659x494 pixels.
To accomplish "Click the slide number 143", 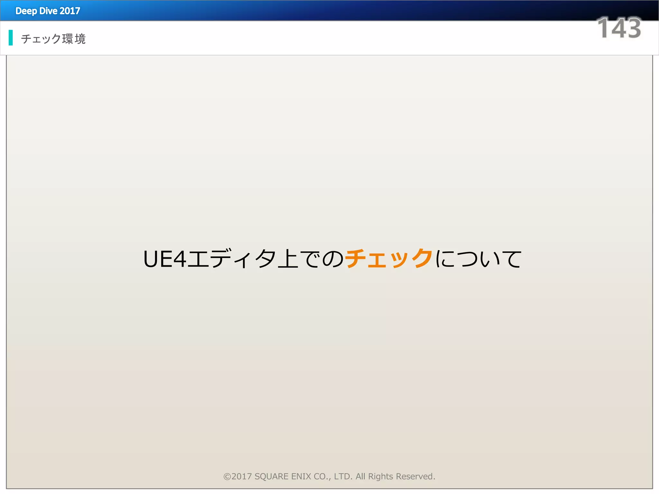I will click(x=619, y=28).
